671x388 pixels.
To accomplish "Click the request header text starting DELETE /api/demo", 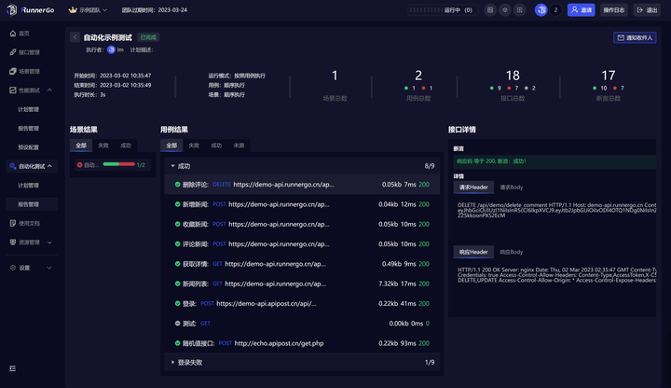I will point(556,210).
